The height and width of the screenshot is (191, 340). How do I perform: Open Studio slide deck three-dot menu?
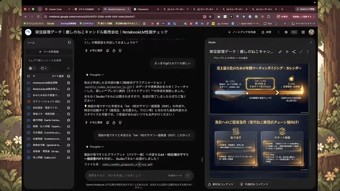(x=308, y=52)
